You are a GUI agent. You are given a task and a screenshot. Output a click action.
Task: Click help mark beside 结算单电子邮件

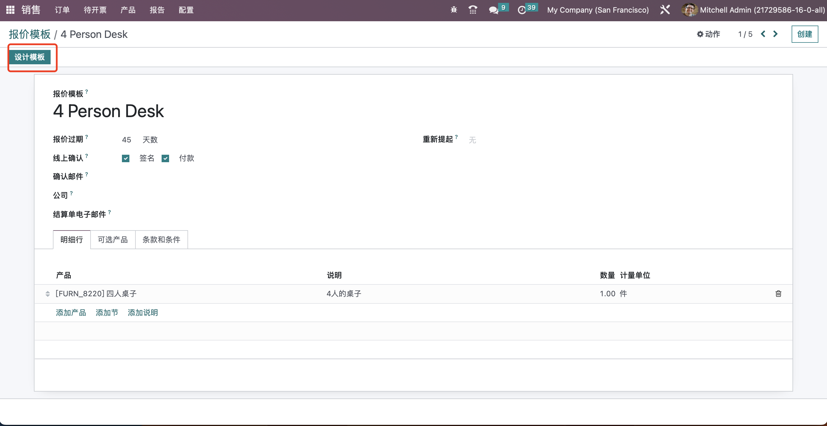tap(110, 212)
